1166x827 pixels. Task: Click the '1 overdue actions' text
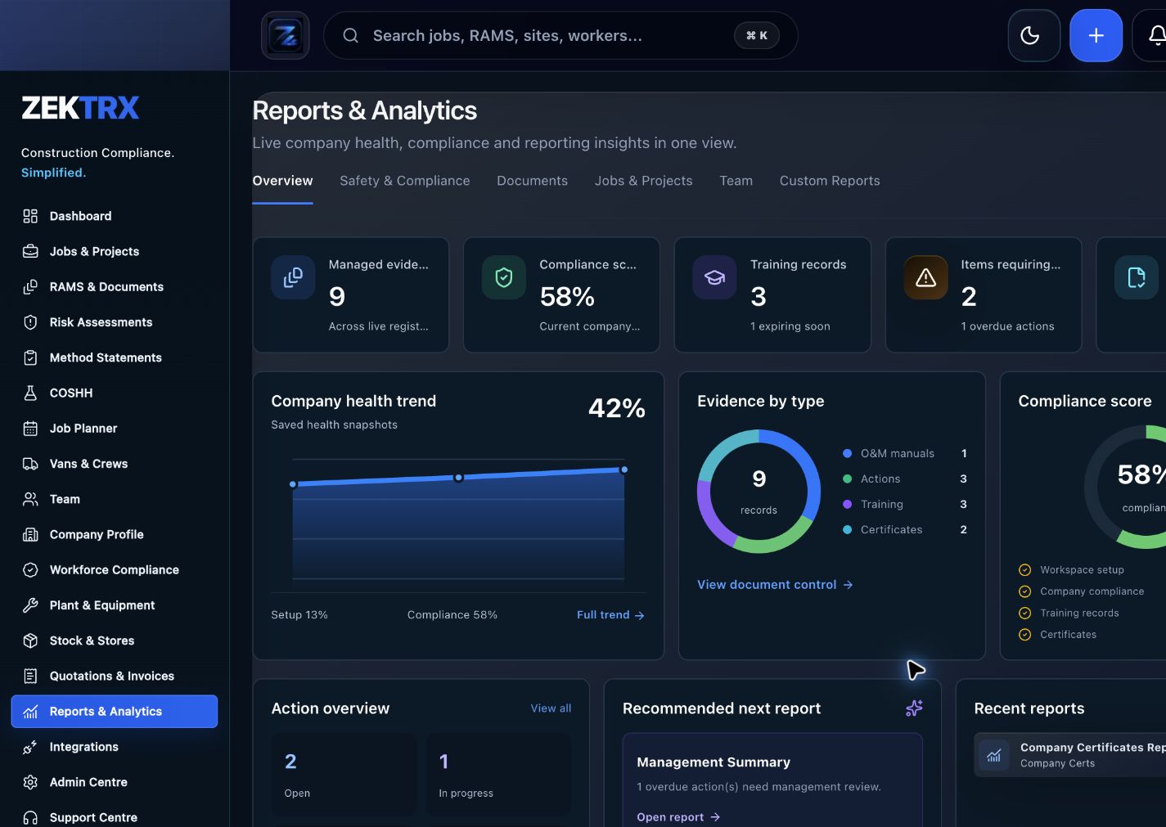click(x=1007, y=326)
